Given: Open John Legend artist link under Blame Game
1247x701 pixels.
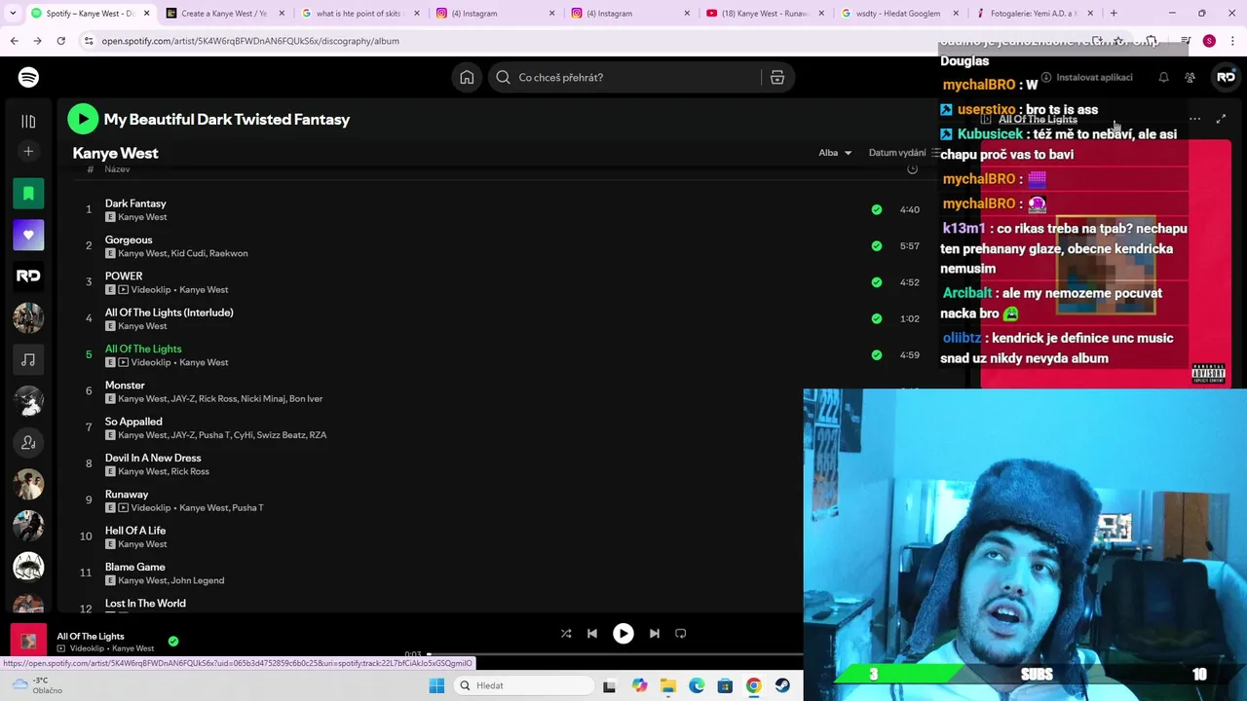Looking at the screenshot, I should [198, 580].
